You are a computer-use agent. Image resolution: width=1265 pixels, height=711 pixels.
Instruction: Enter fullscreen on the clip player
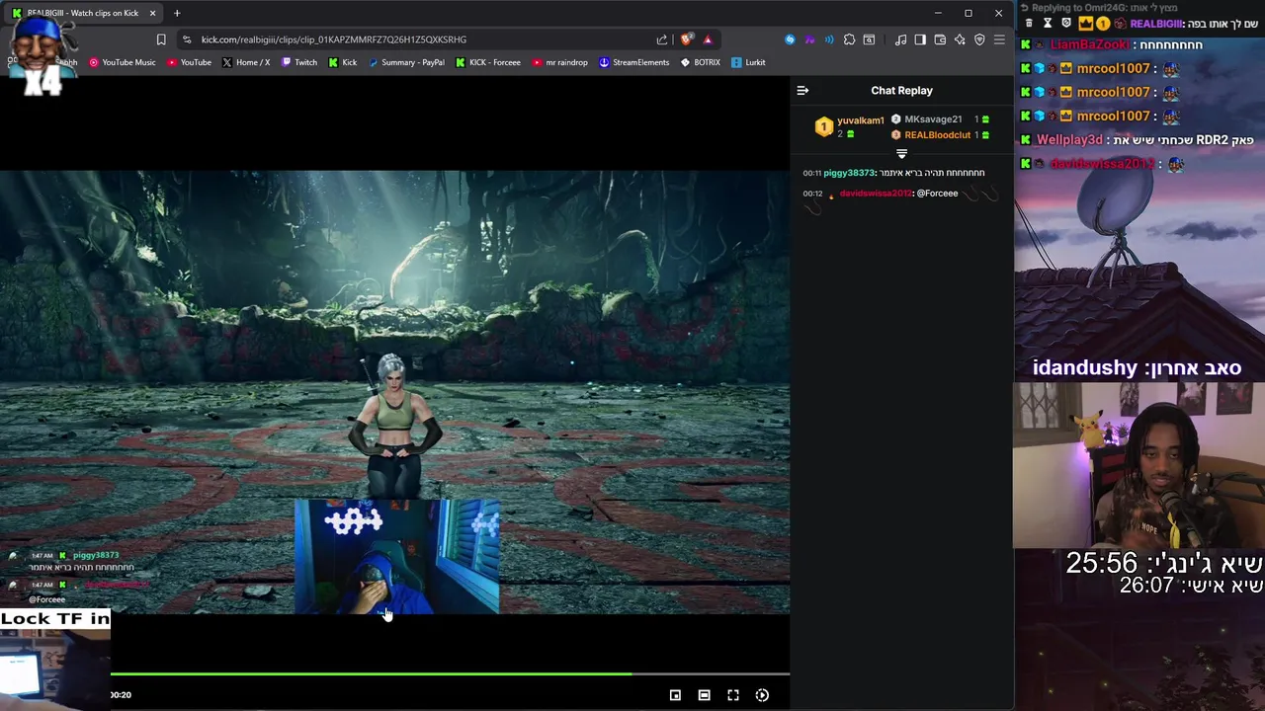pyautogui.click(x=733, y=695)
